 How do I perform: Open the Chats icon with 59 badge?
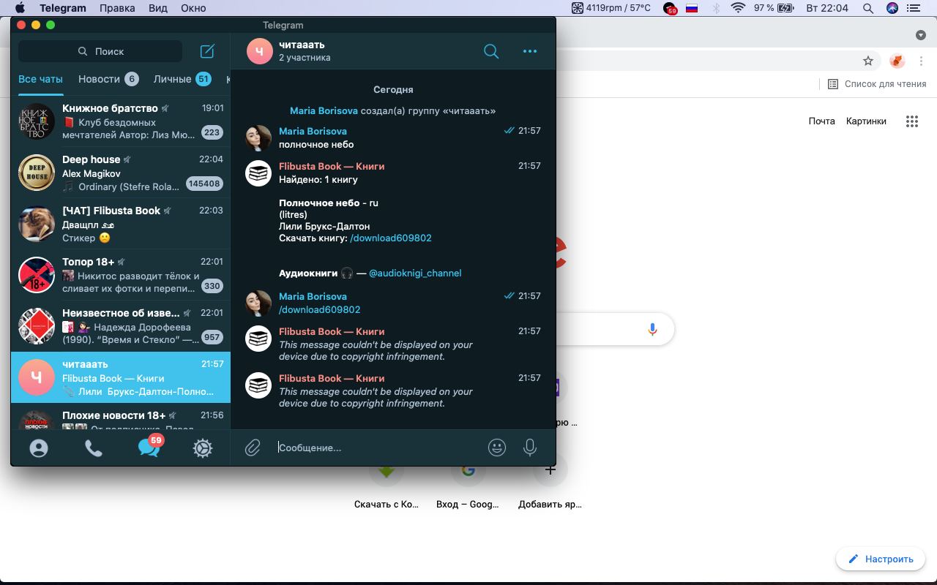pos(149,446)
